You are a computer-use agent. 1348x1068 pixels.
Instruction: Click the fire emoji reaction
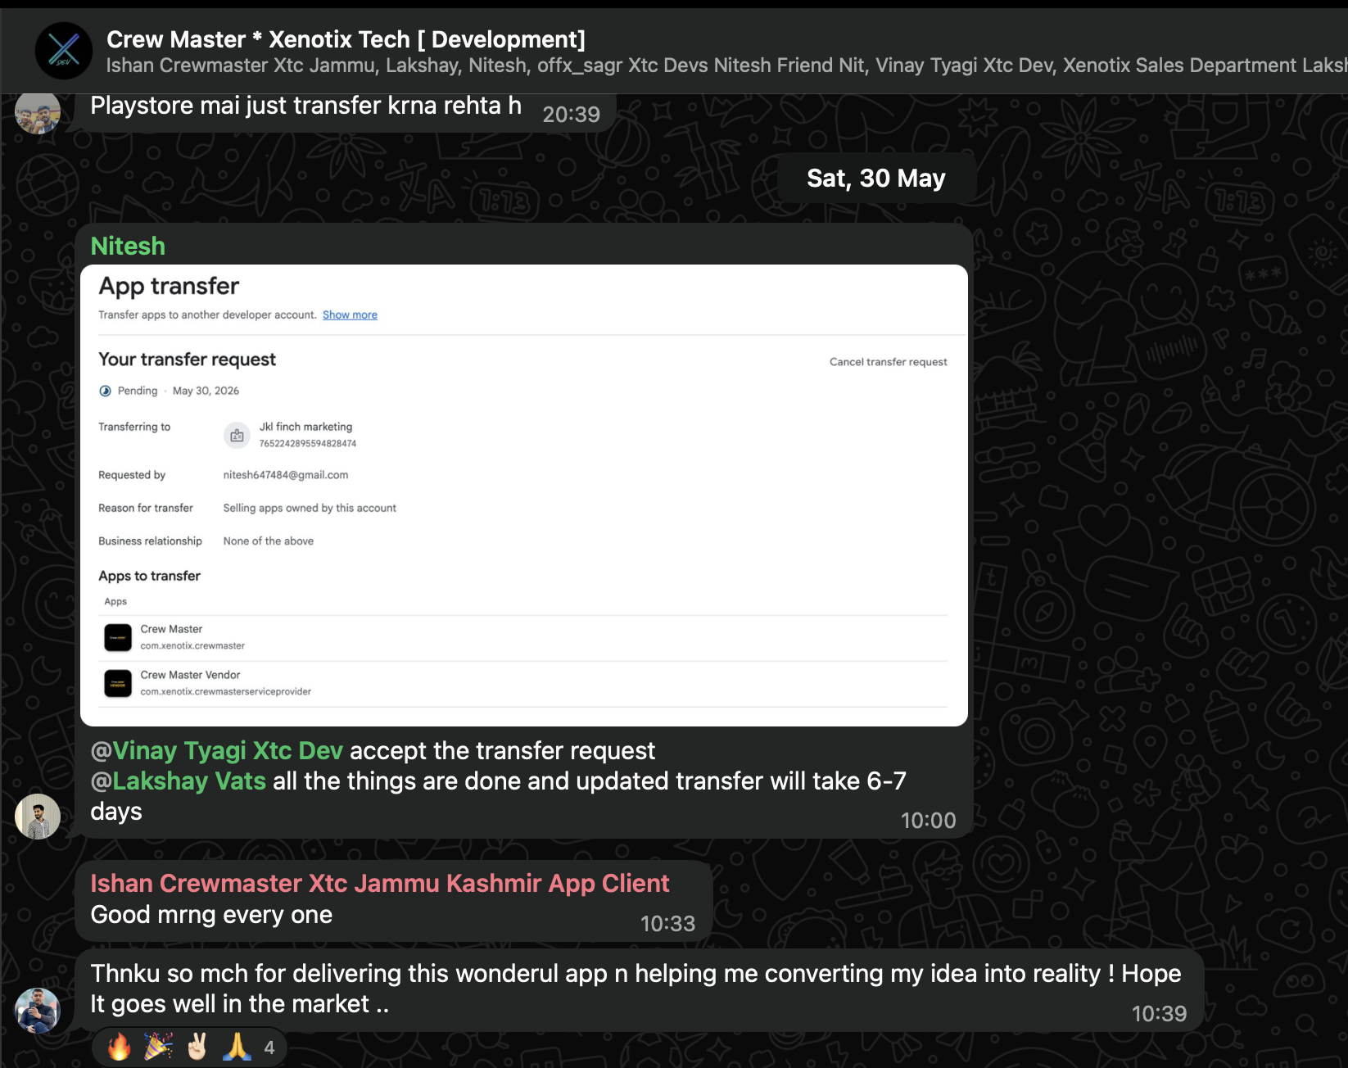pyautogui.click(x=119, y=1047)
